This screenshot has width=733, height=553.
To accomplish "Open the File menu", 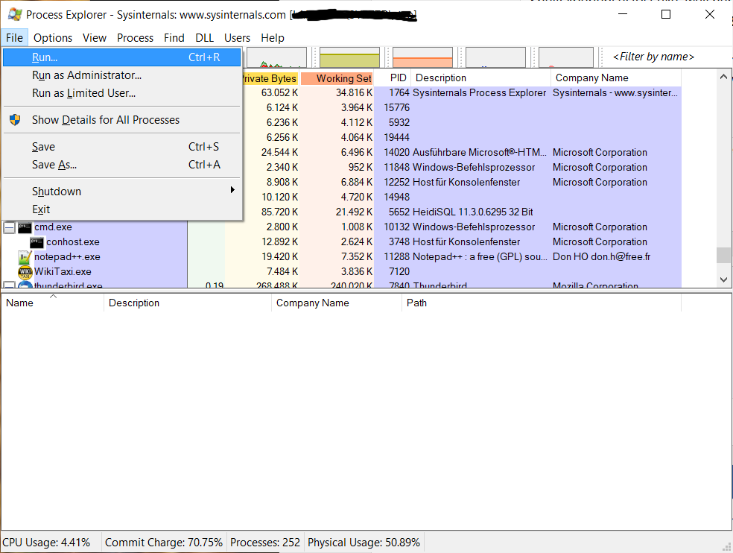I will point(14,38).
